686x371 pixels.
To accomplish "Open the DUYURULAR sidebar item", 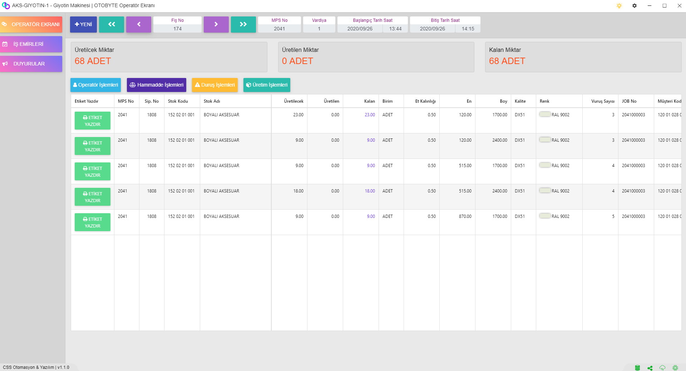I will coord(31,64).
